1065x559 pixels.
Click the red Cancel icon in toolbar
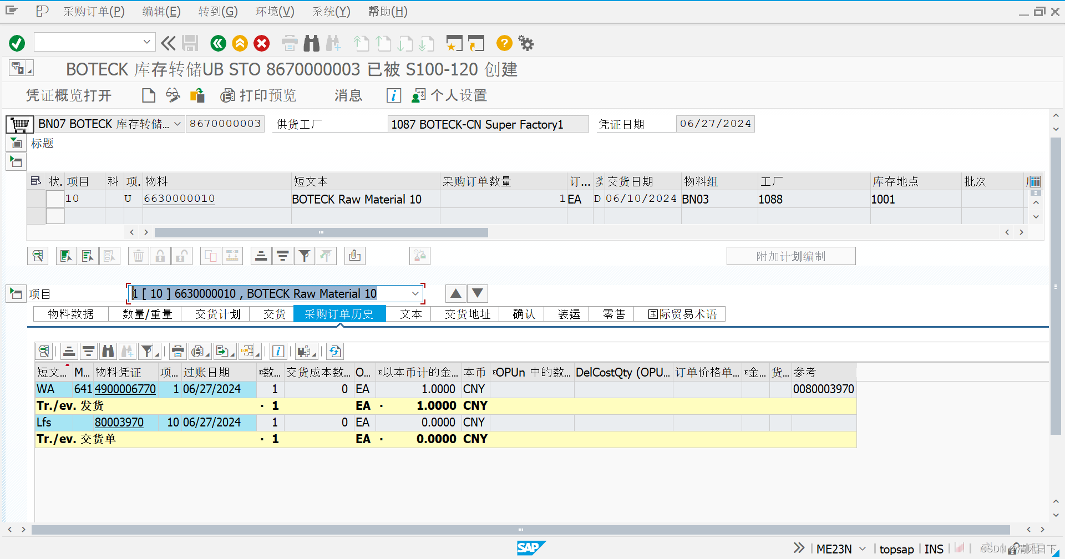[x=262, y=43]
